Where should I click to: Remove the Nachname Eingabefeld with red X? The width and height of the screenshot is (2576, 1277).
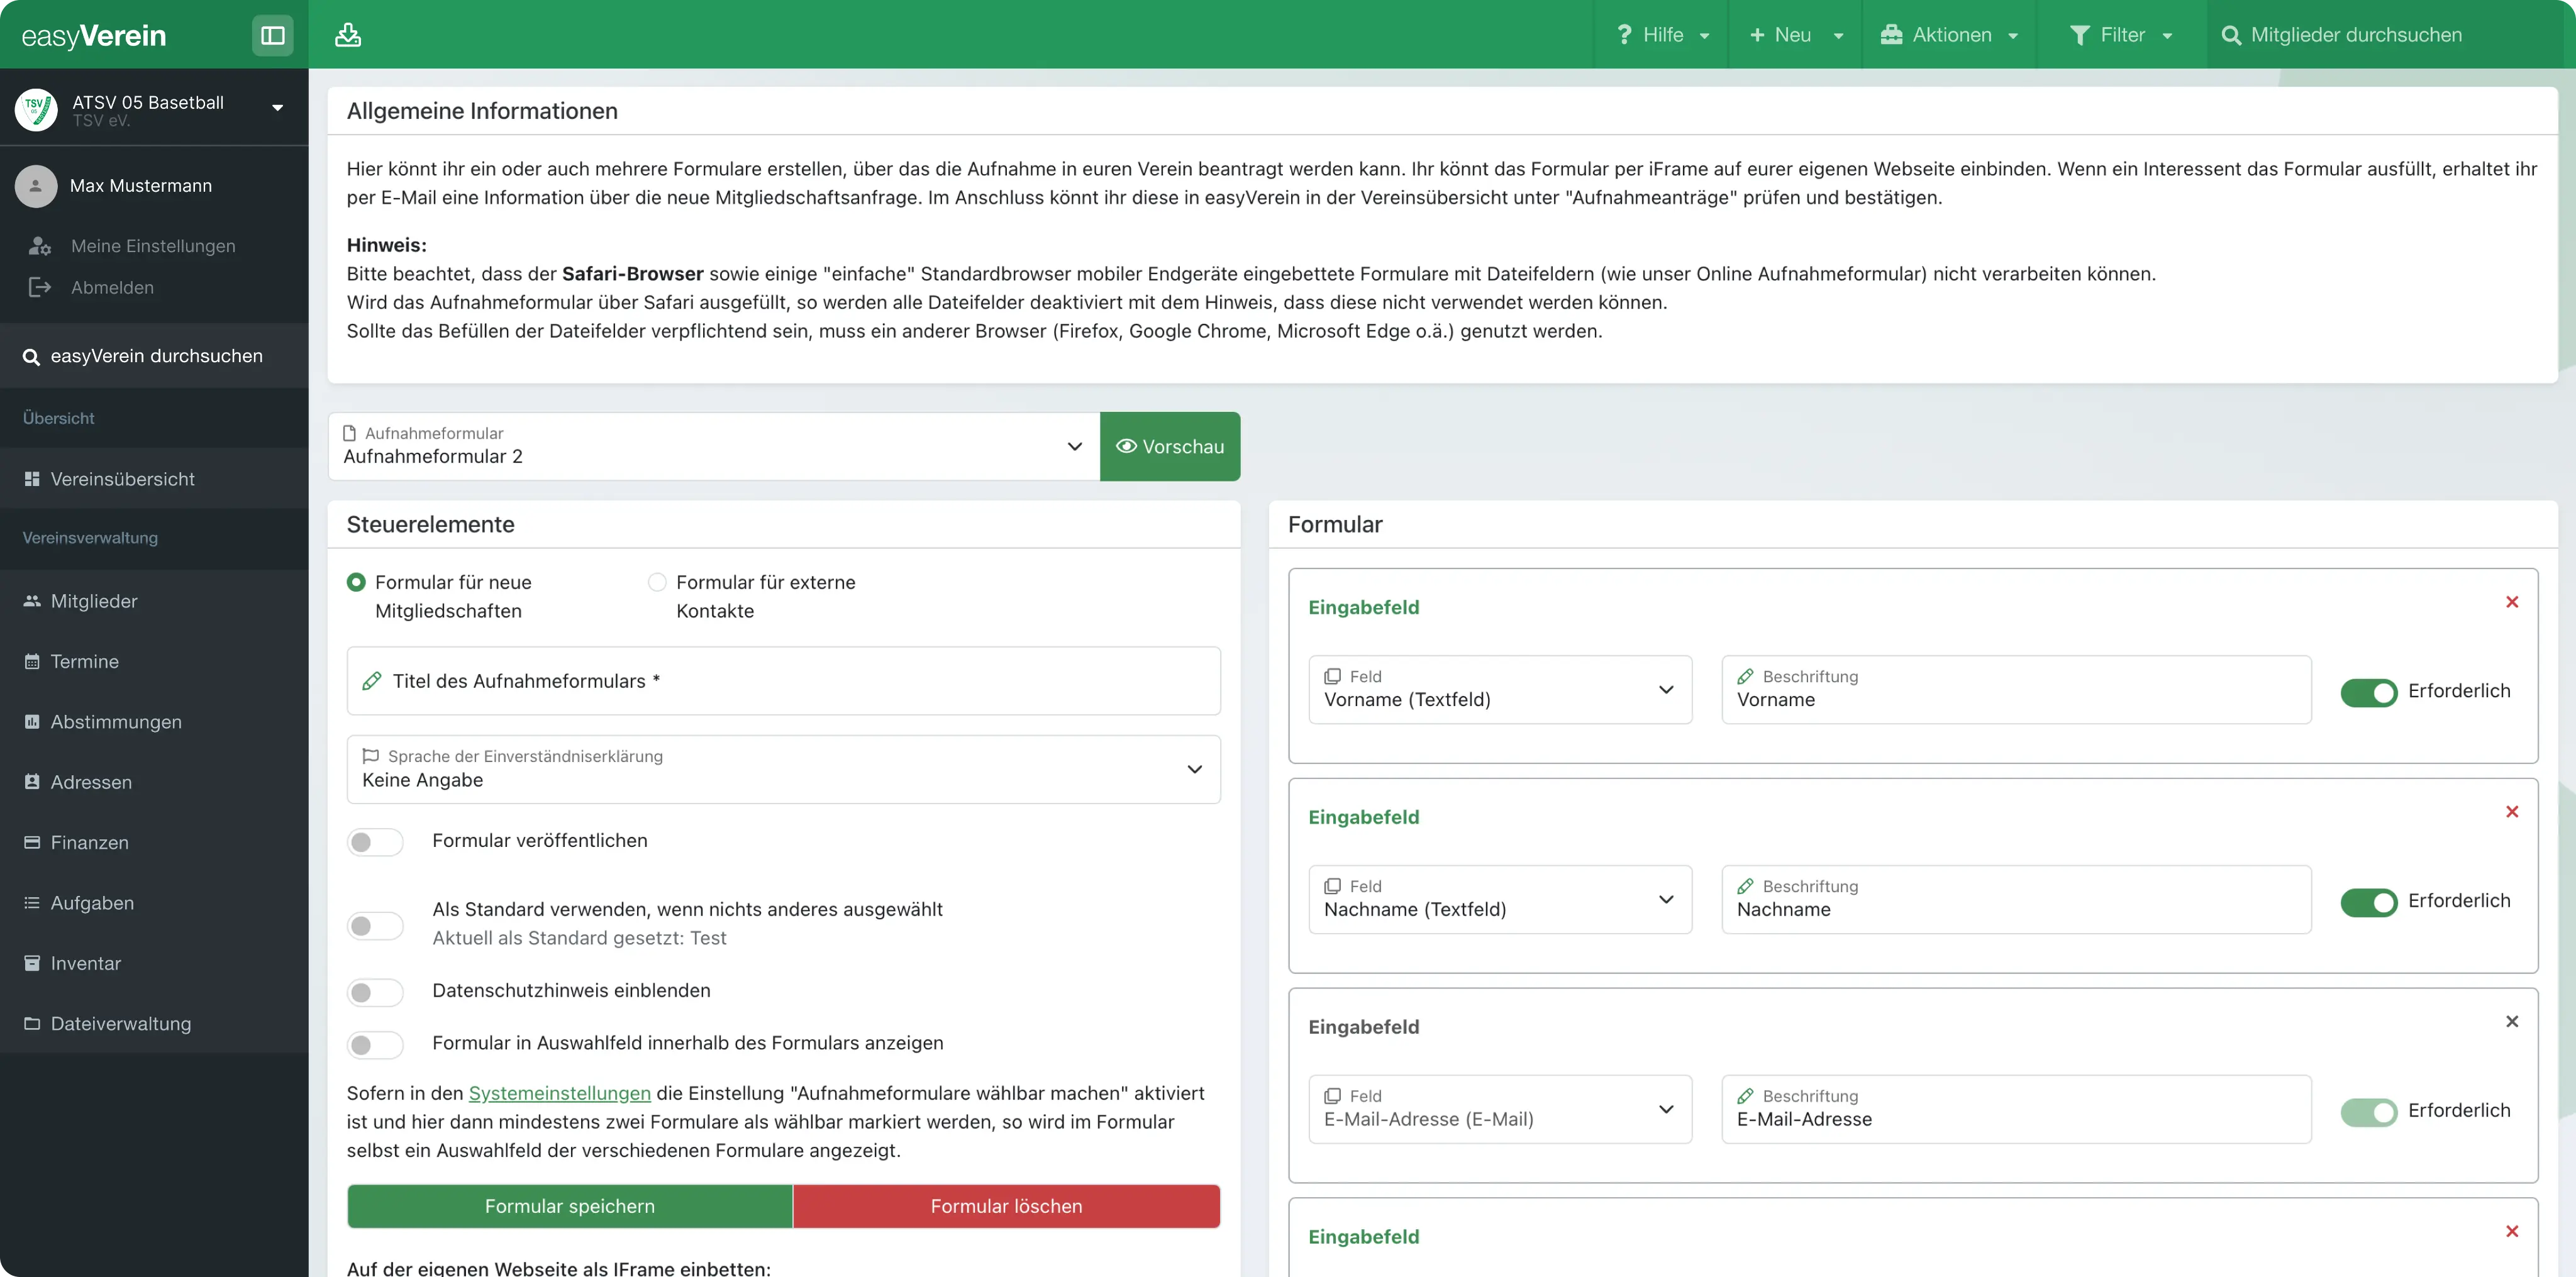pyautogui.click(x=2512, y=812)
